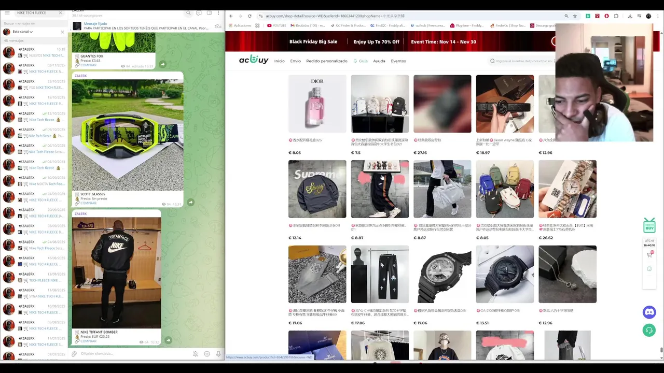Open Pedido personalizado menu item
Viewport: 664px width, 373px height.
pyautogui.click(x=327, y=61)
